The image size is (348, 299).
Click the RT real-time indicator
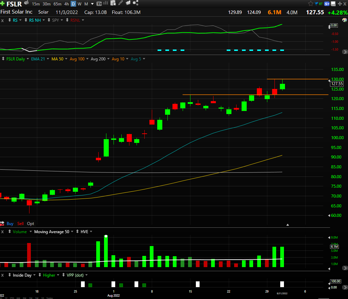click(x=321, y=4)
